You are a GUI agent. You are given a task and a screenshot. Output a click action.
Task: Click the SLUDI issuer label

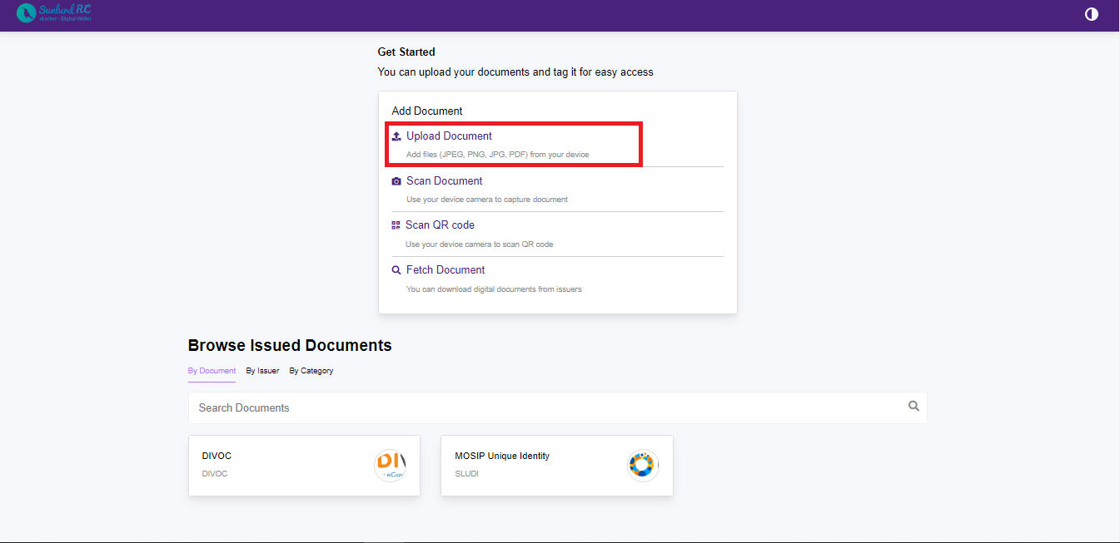click(x=466, y=474)
